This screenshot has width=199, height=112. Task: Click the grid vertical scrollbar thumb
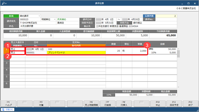click(x=179, y=54)
